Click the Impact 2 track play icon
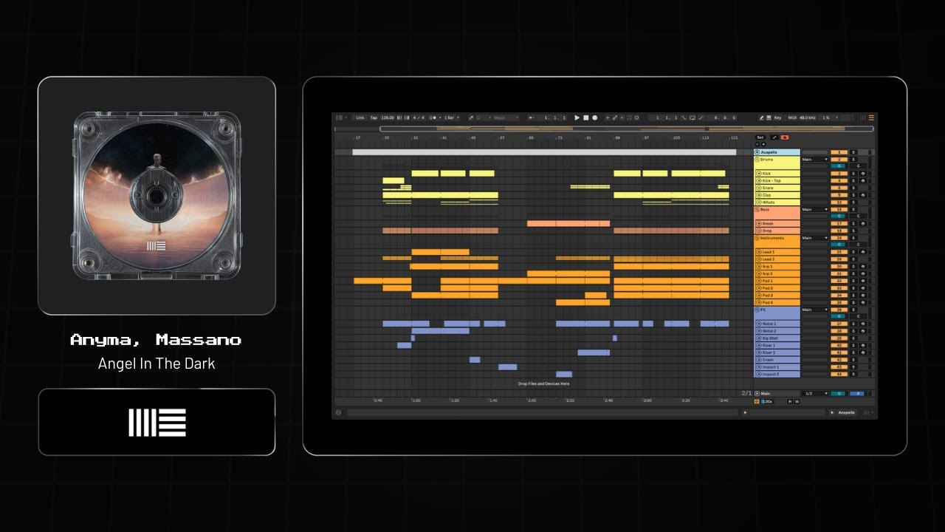945x532 pixels. coord(759,374)
